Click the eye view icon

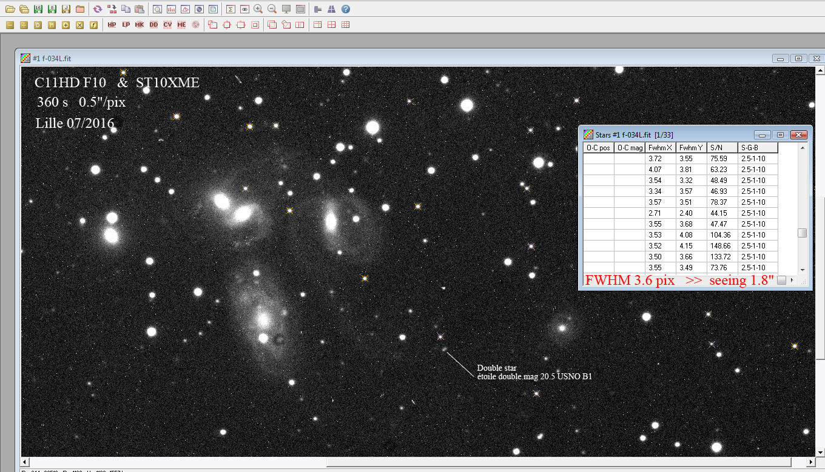[x=244, y=9]
